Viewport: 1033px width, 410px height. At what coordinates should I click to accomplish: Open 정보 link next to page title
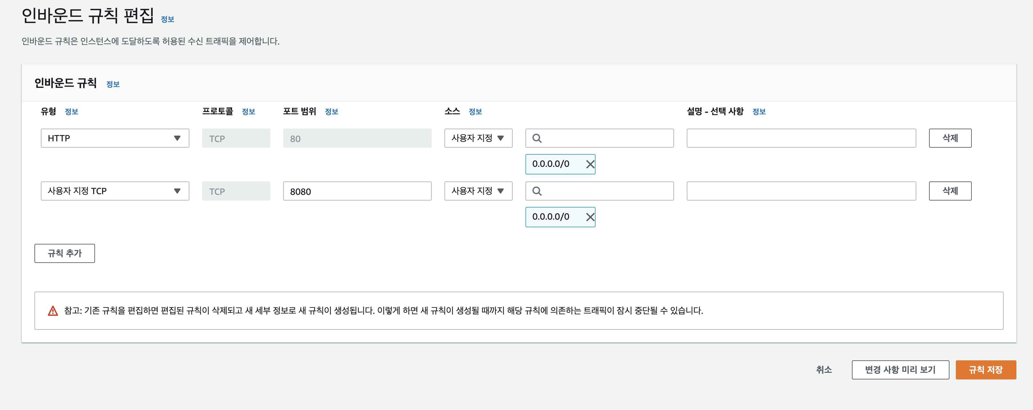167,19
